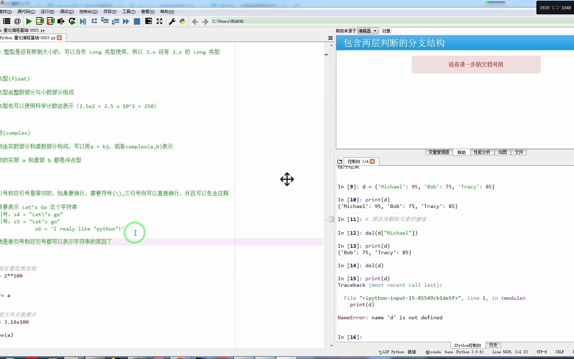Toggle fullscreen mode icon

159,21
